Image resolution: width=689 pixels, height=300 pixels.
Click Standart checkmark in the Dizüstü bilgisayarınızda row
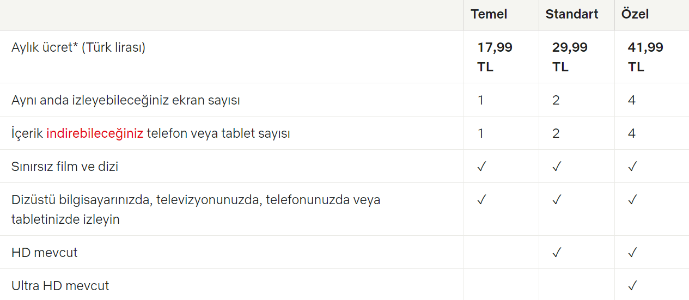click(x=557, y=200)
